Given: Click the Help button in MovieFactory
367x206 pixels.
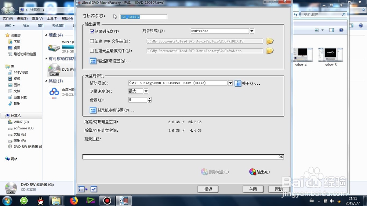Looking at the screenshot, I should click(x=279, y=189).
